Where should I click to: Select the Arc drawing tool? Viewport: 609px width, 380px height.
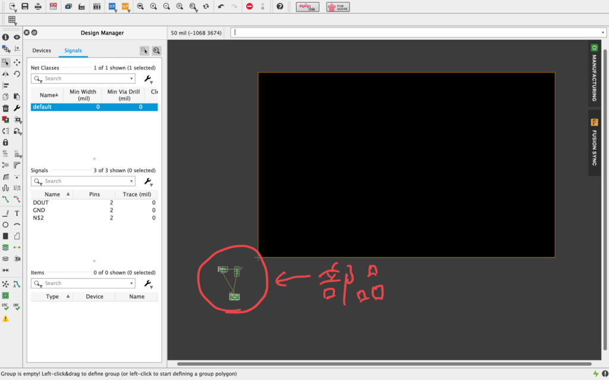tap(17, 224)
